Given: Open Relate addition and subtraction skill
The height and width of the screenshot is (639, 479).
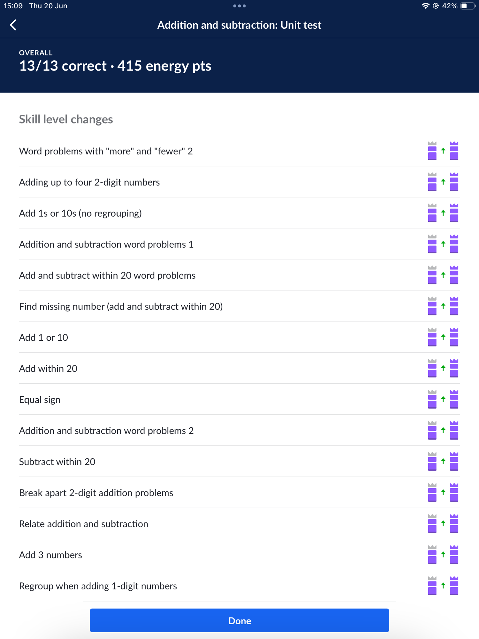Looking at the screenshot, I should [x=83, y=524].
